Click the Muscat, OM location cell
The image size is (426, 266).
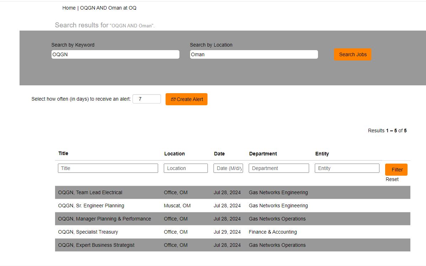pos(177,206)
